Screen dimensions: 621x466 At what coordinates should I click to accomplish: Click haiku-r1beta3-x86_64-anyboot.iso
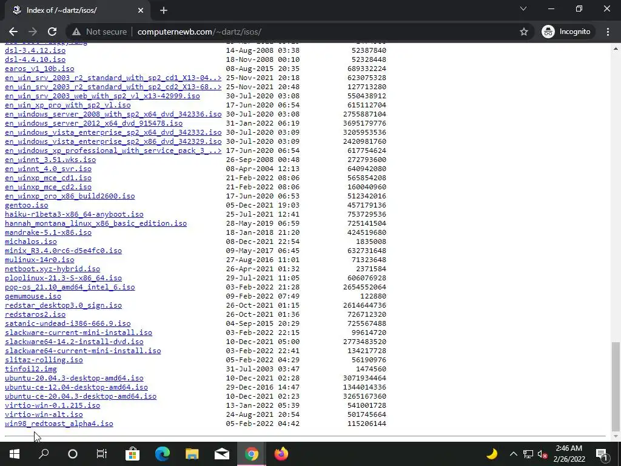[74, 214]
